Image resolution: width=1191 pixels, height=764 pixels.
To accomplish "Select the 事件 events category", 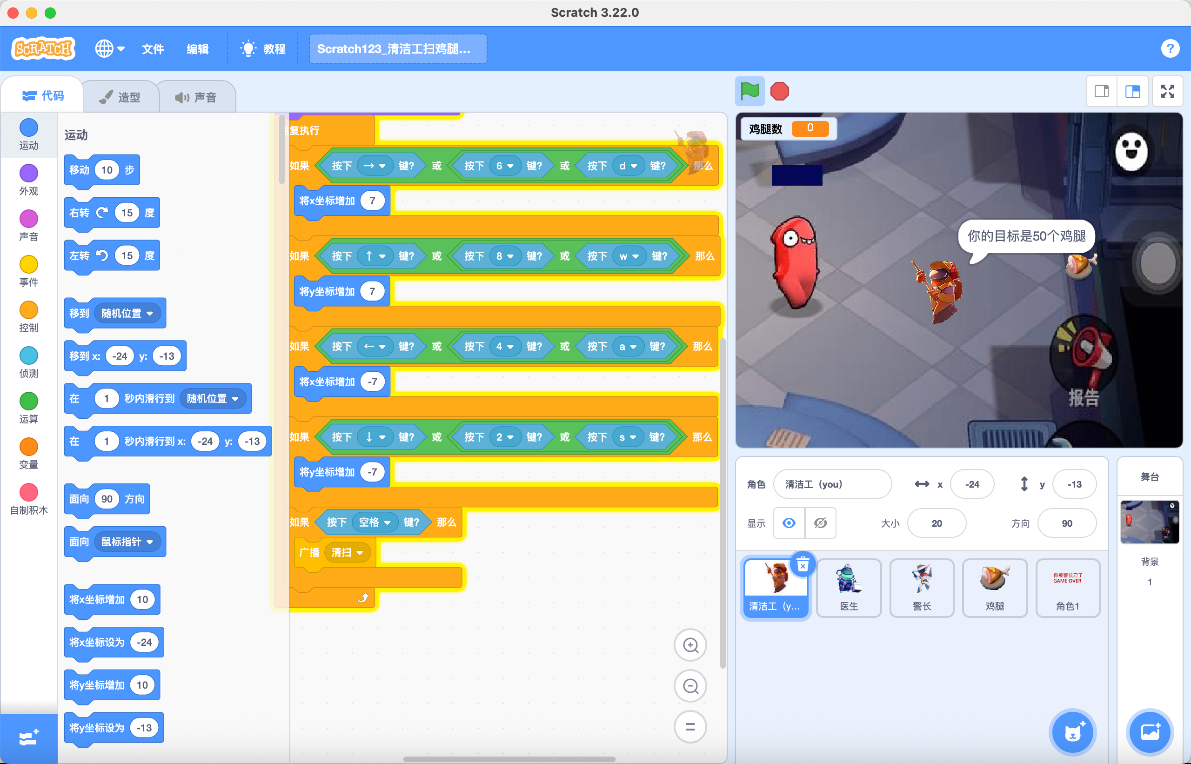I will click(29, 271).
